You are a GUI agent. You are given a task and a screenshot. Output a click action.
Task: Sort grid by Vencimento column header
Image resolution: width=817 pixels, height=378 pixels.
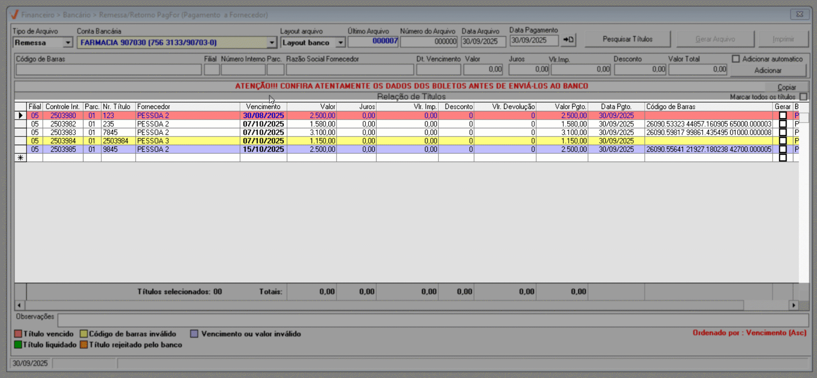point(263,107)
